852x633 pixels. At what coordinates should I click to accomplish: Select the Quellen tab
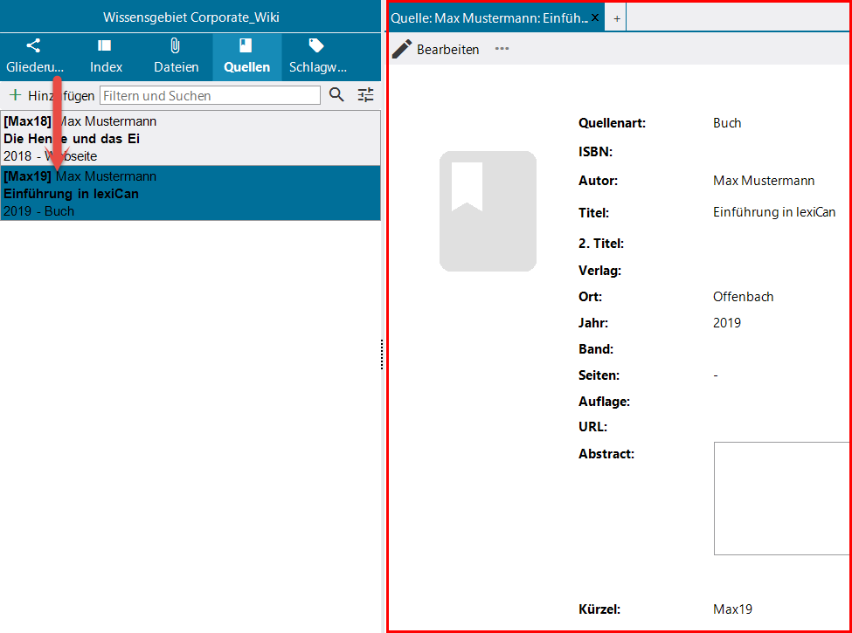coord(246,57)
